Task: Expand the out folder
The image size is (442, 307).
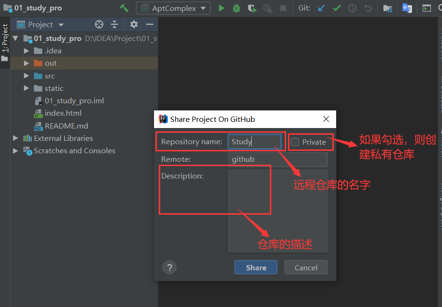Action: (x=26, y=63)
